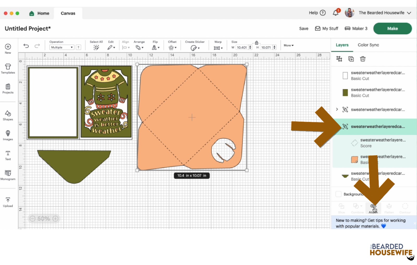The image size is (417, 265).
Task: Delete selected layer using the trash icon
Action: [363, 59]
